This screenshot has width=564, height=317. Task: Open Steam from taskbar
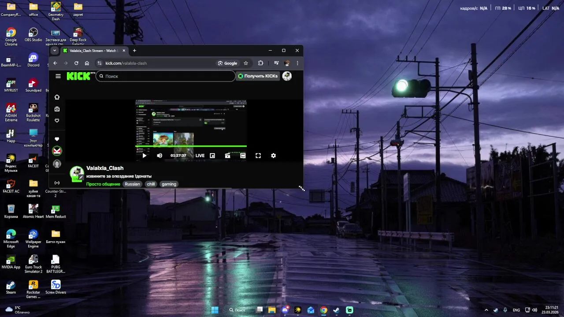click(337, 310)
